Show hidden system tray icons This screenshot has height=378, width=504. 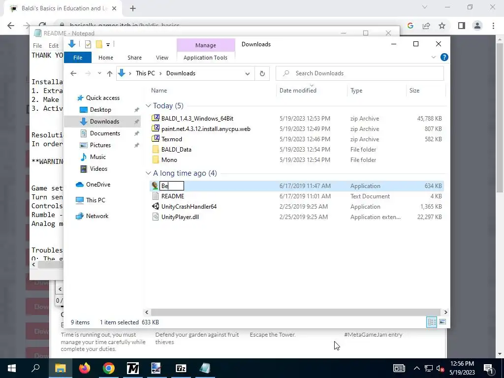click(416, 368)
